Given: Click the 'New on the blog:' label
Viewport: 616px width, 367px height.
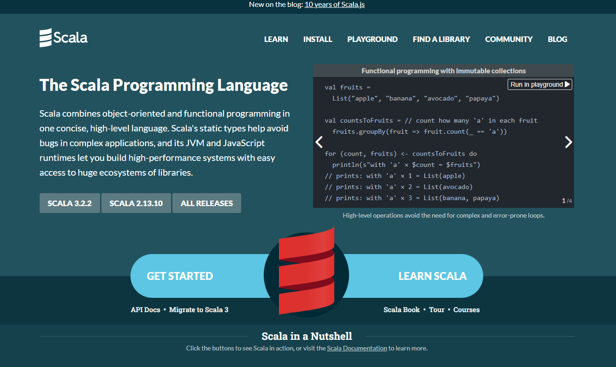Looking at the screenshot, I should pyautogui.click(x=276, y=5).
